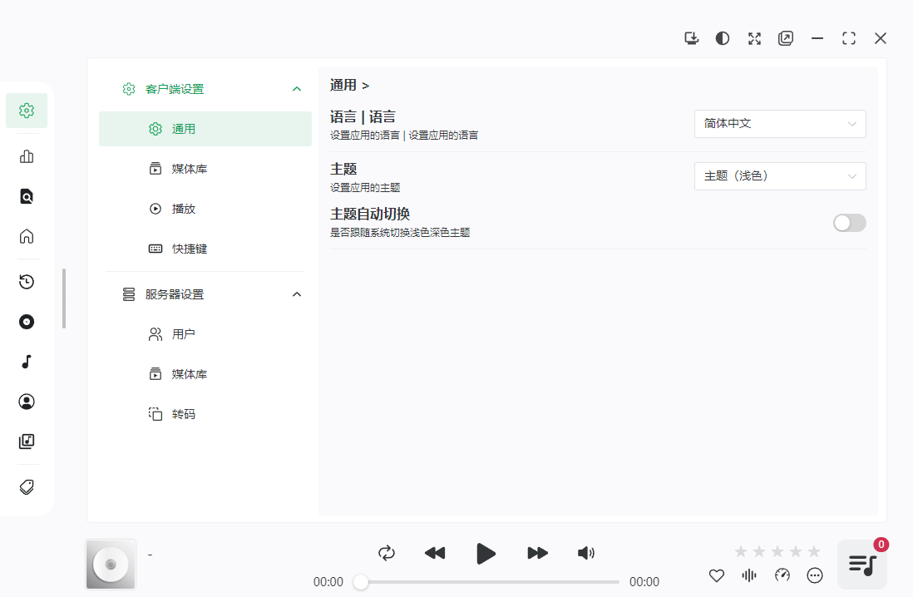The image size is (913, 597).
Task: Favorite the current track with the heart icon
Action: 716,575
